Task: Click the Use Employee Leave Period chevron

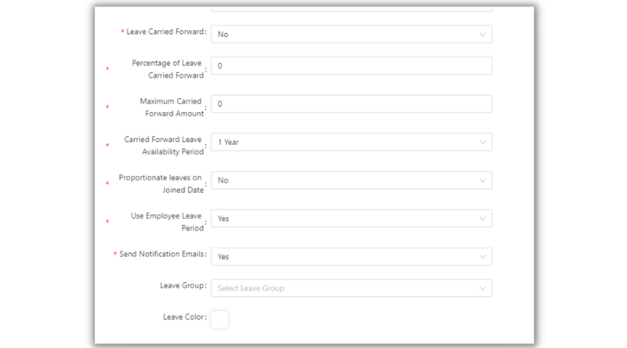Action: 482,219
